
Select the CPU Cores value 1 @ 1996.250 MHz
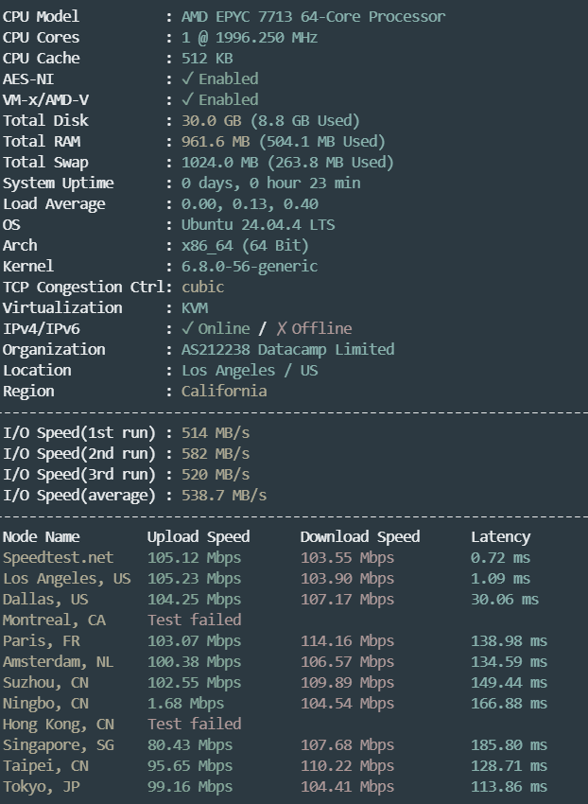[x=250, y=38]
